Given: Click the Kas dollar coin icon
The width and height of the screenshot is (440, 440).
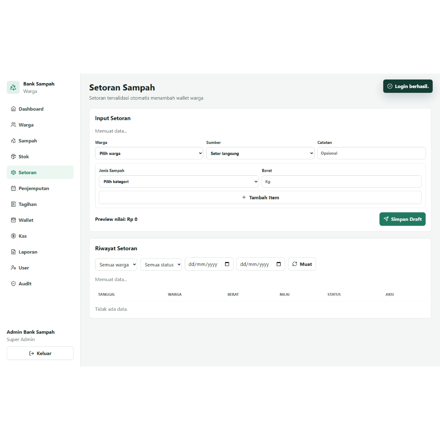Looking at the screenshot, I should pos(13,236).
